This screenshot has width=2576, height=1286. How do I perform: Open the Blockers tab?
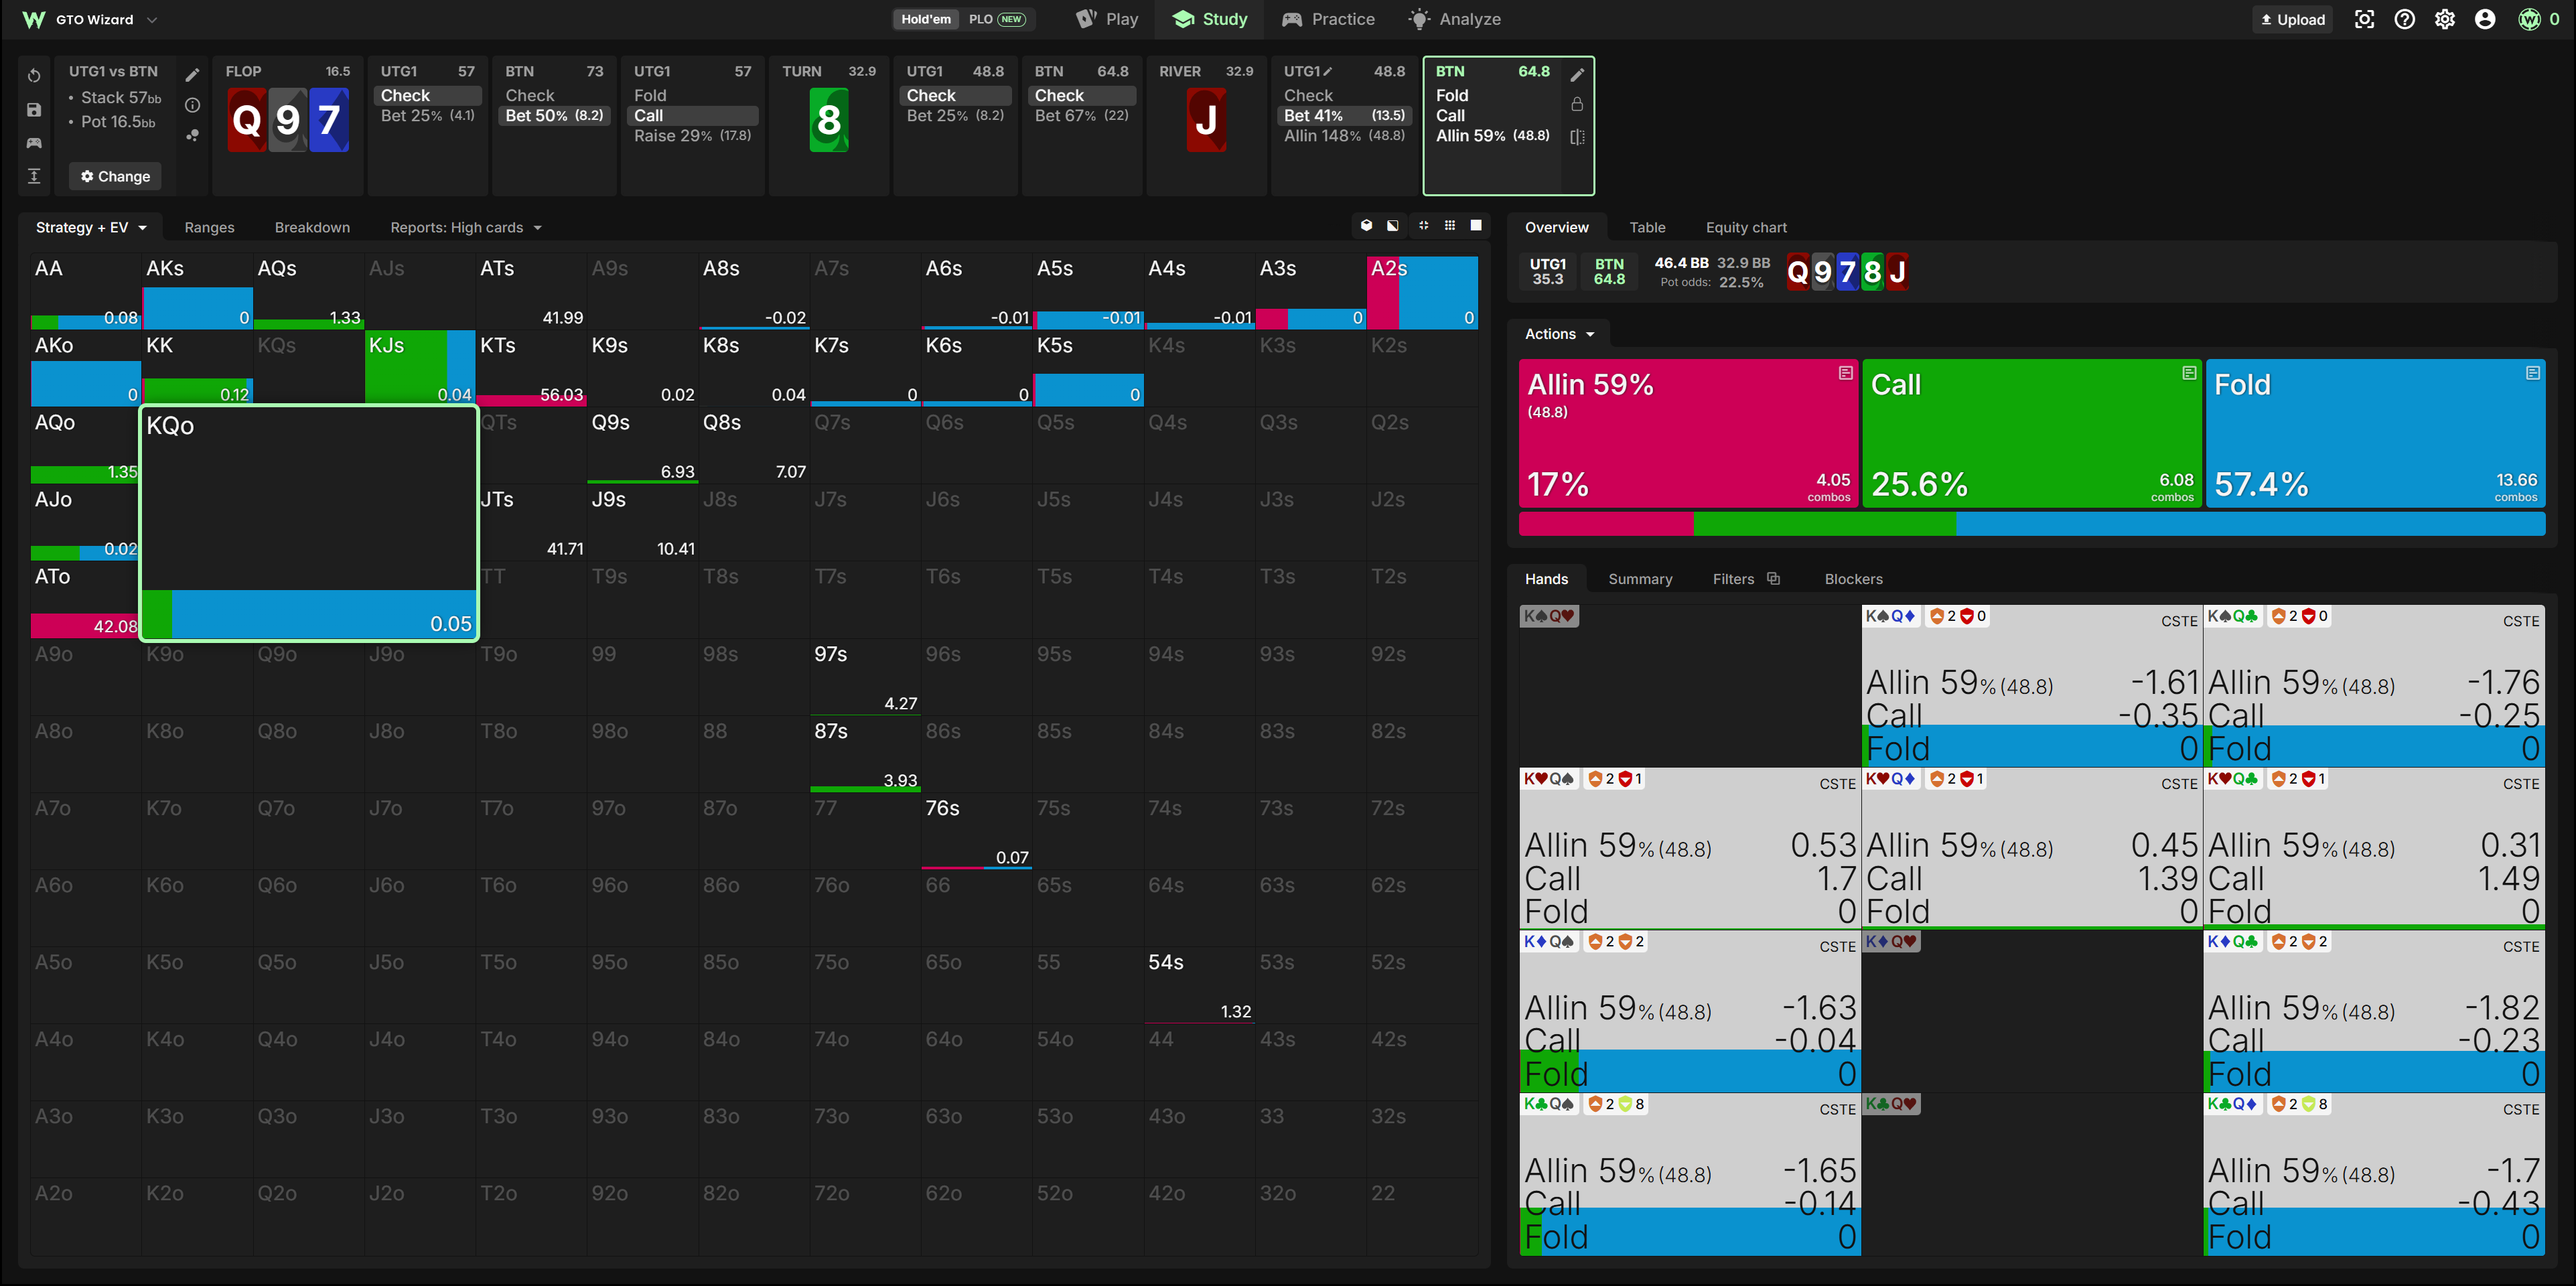coord(1853,579)
